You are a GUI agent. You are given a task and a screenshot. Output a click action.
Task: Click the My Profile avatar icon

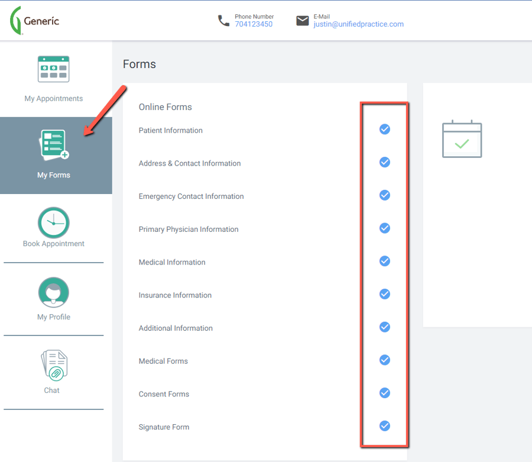click(x=54, y=292)
